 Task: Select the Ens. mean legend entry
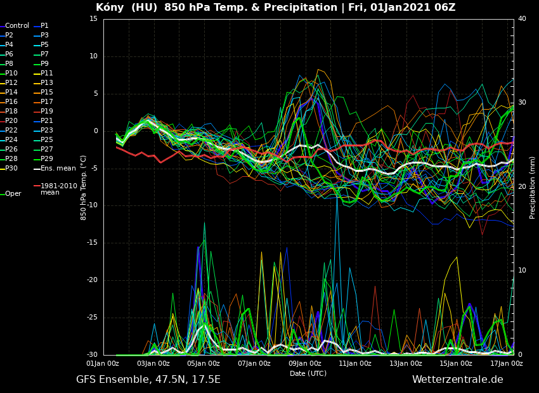tap(58, 169)
